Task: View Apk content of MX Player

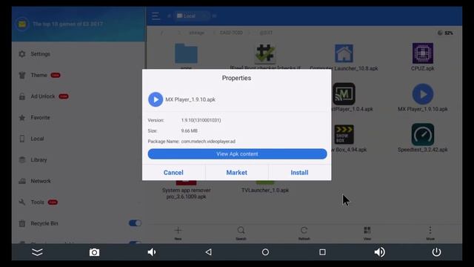Action: tap(237, 154)
